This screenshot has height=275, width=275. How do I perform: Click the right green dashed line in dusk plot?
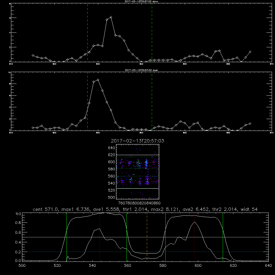point(152,101)
